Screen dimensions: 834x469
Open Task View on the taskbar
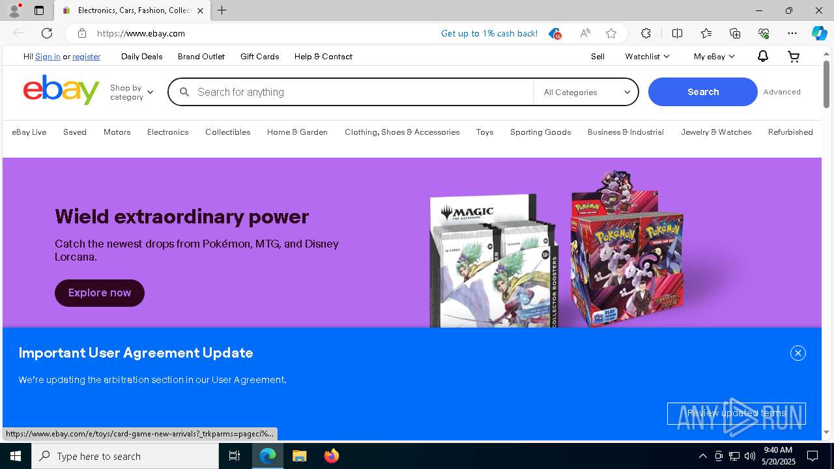(235, 456)
